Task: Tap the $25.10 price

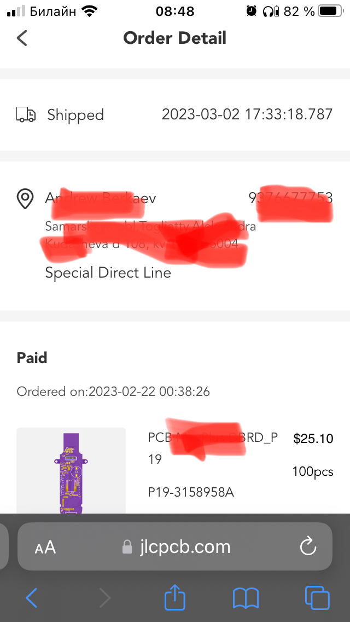Action: 313,438
